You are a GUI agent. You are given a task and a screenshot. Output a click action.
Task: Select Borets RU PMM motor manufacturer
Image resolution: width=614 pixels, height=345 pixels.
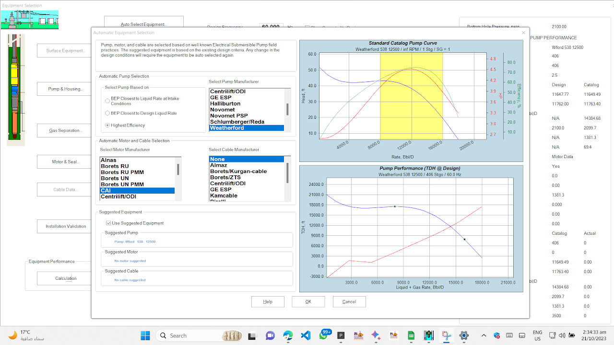(137, 172)
